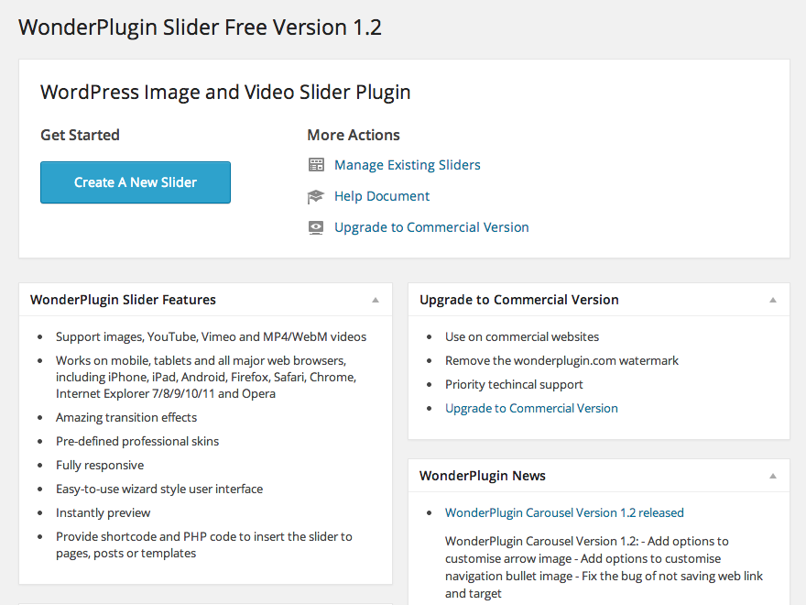The width and height of the screenshot is (806, 605).
Task: Click the WonderPlugin News panel title
Action: tap(482, 476)
